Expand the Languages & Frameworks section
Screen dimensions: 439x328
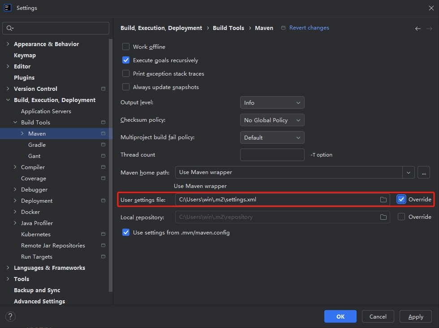(8, 268)
